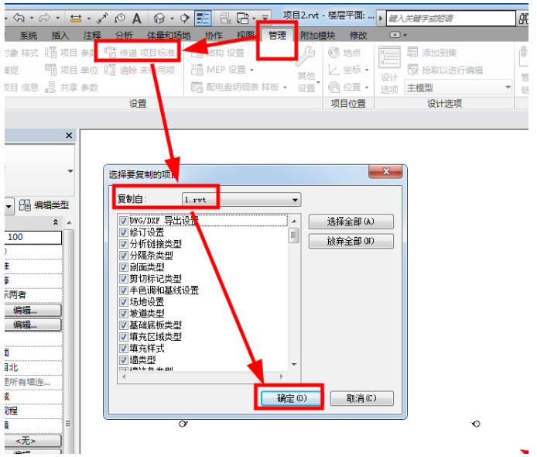This screenshot has height=457, width=537.
Task: Click the Project Units icon
Action: [51, 70]
